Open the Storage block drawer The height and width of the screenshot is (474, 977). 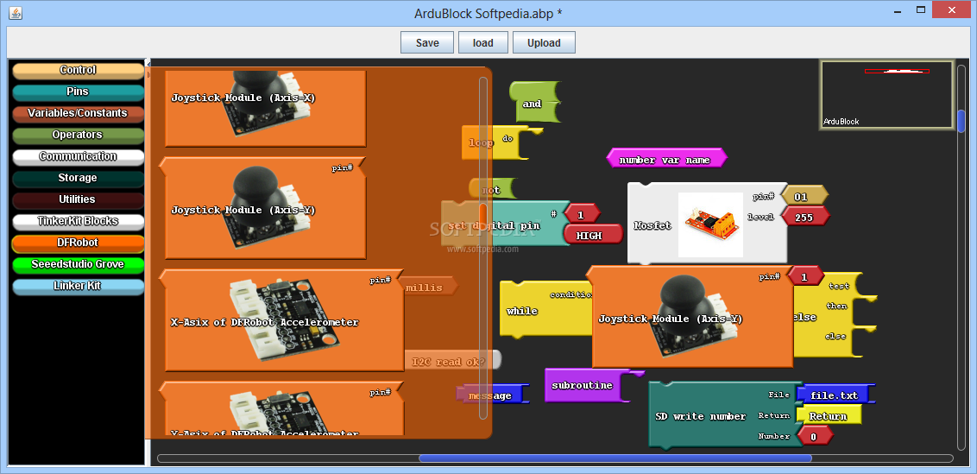coord(78,179)
